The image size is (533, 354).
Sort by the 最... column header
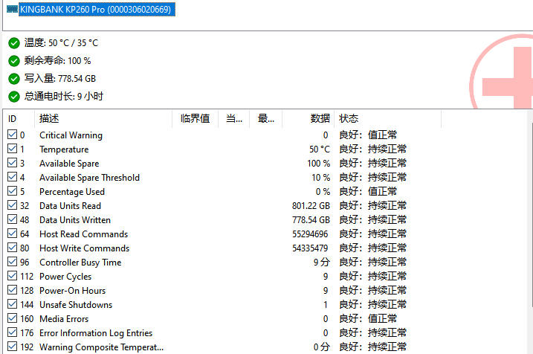[266, 119]
